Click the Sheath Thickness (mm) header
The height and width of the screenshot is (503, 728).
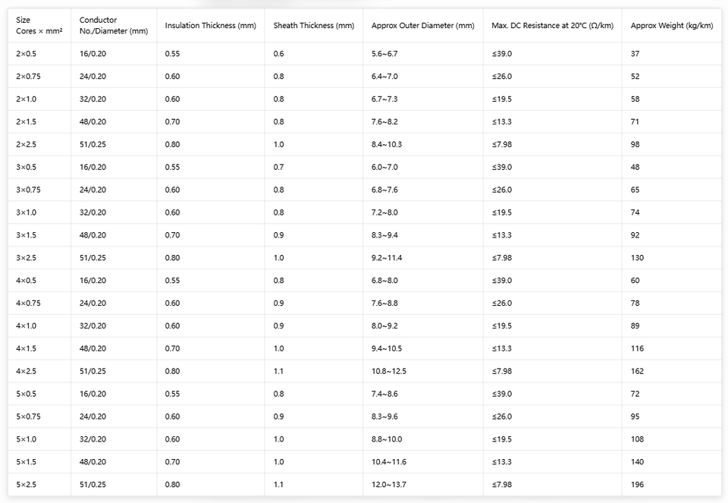pos(313,26)
